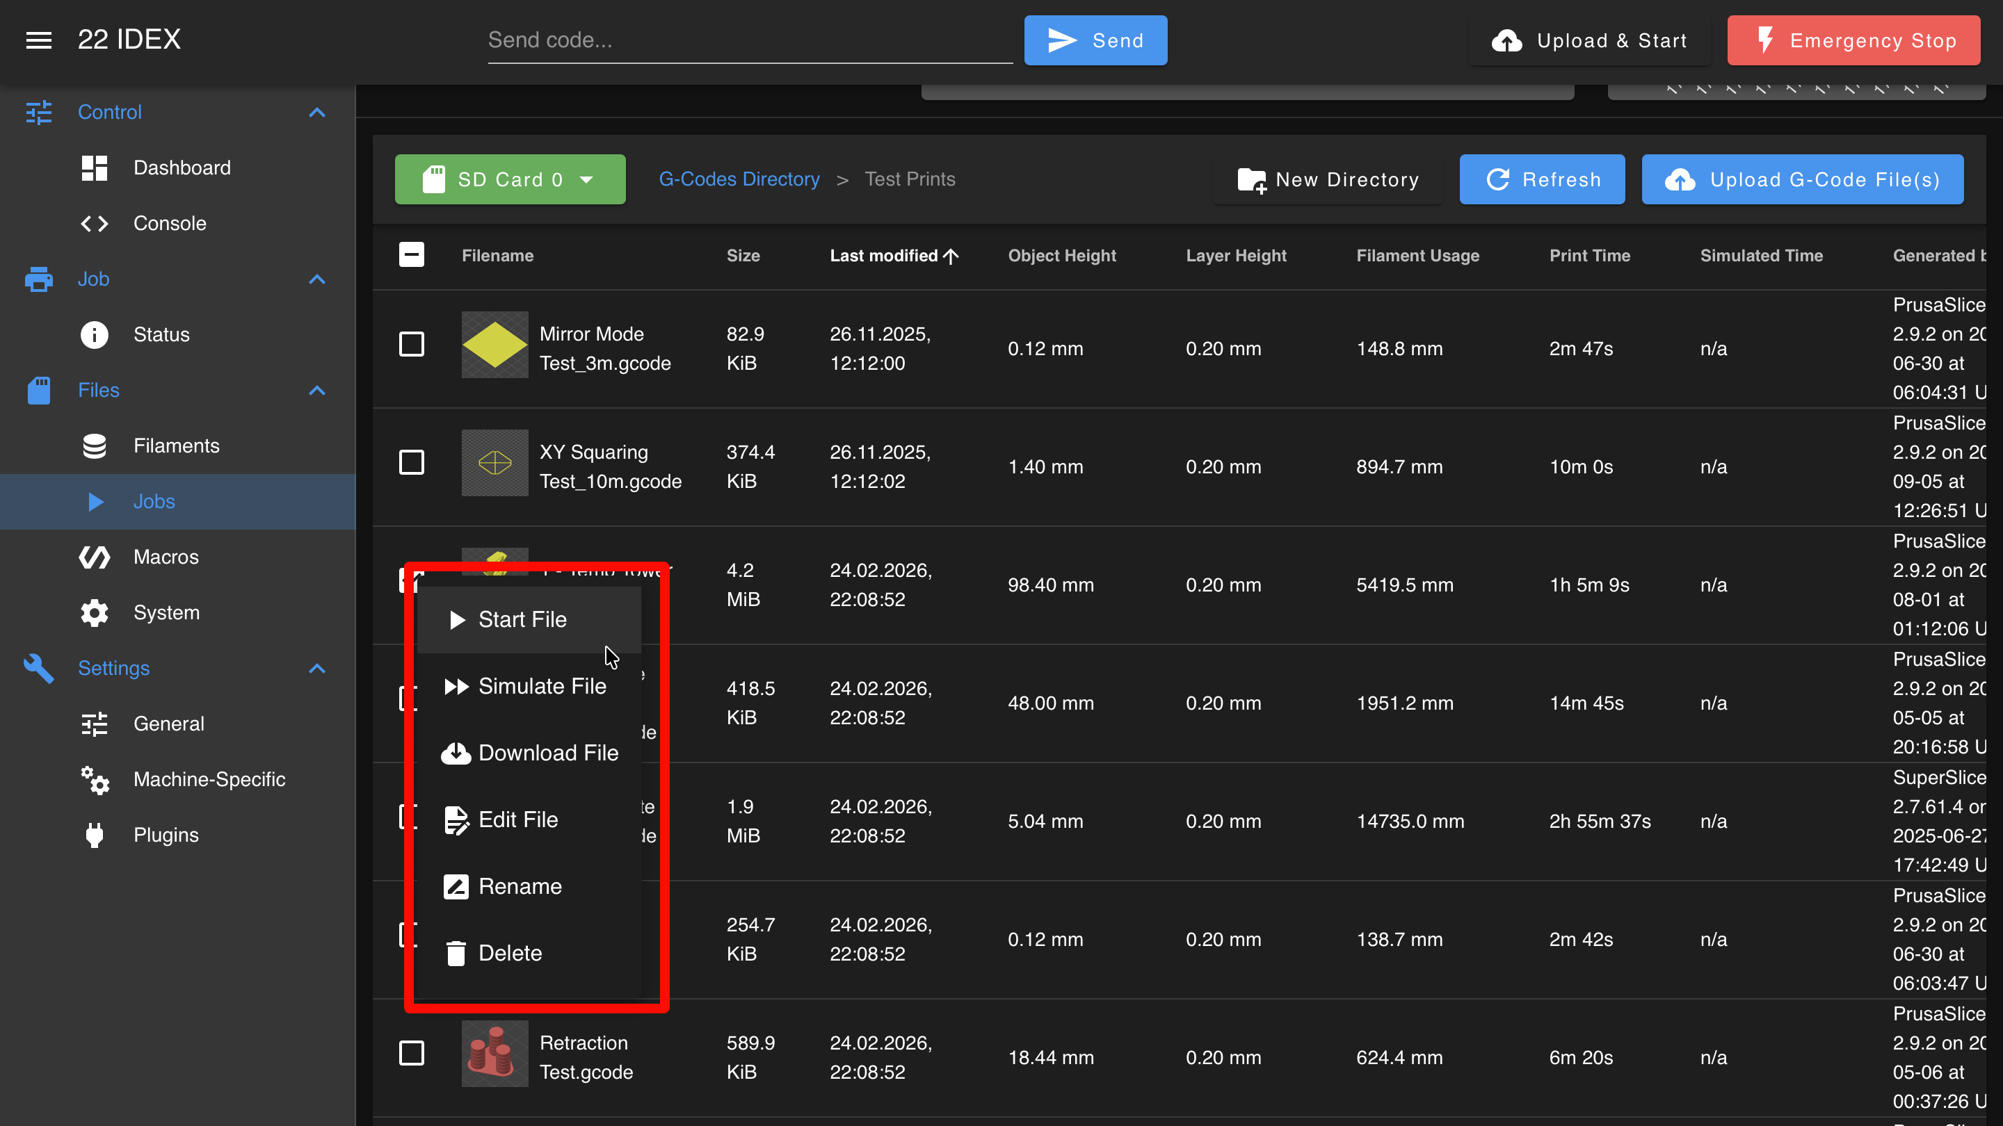Click the Files SD card icon
This screenshot has width=2003, height=1126.
pyautogui.click(x=39, y=390)
